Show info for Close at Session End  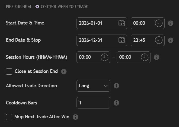click(64, 72)
